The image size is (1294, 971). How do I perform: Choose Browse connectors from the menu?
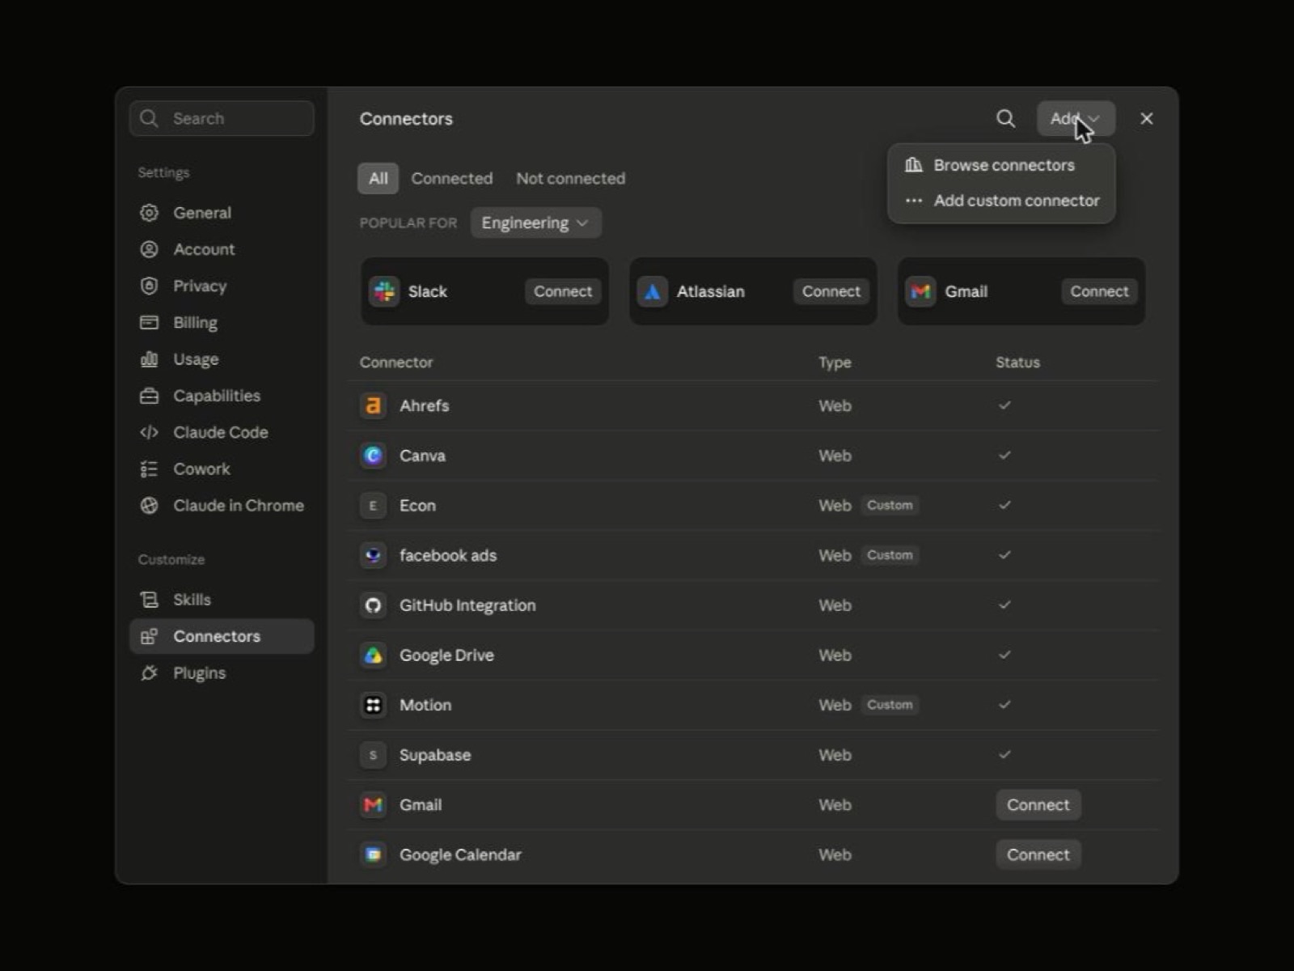pyautogui.click(x=1001, y=165)
